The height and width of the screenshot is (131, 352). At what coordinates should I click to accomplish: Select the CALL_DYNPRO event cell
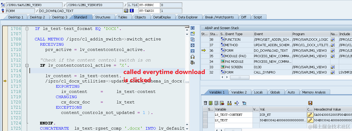tap(273, 72)
